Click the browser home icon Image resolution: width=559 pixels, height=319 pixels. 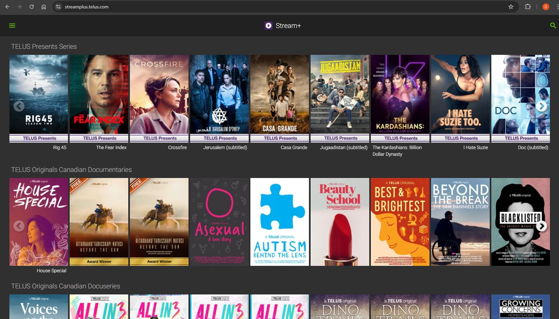click(44, 7)
